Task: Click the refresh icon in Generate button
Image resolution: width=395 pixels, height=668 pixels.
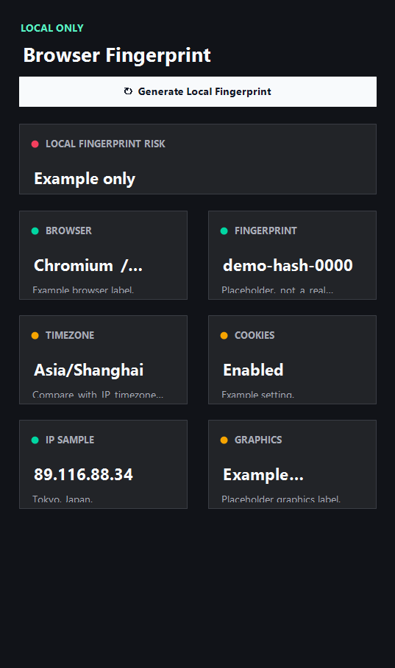Action: pyautogui.click(x=128, y=91)
